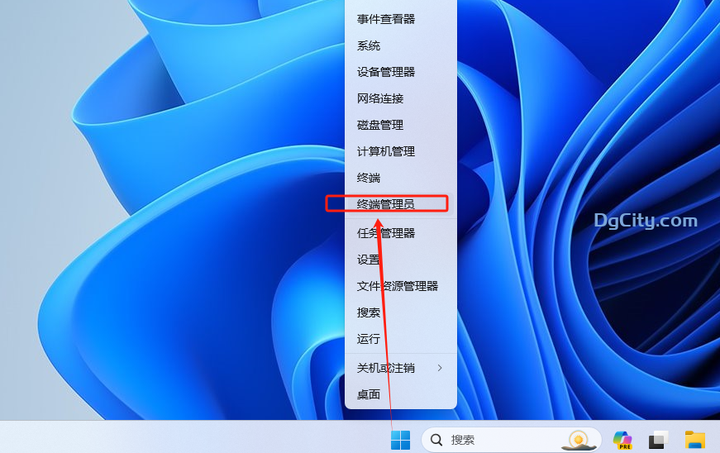Open Task View taskbar icon

[658, 440]
